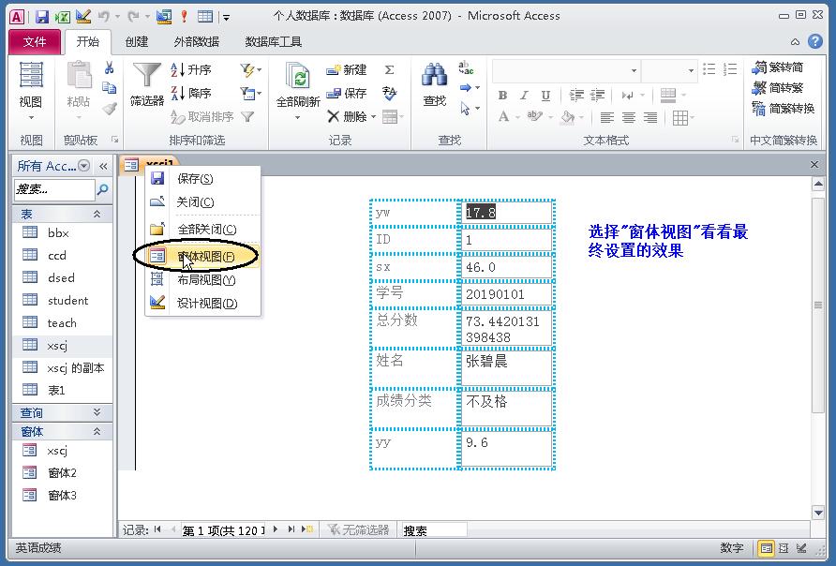Image resolution: width=836 pixels, height=566 pixels.
Task: Select Form View from context menu
Action: point(205,256)
